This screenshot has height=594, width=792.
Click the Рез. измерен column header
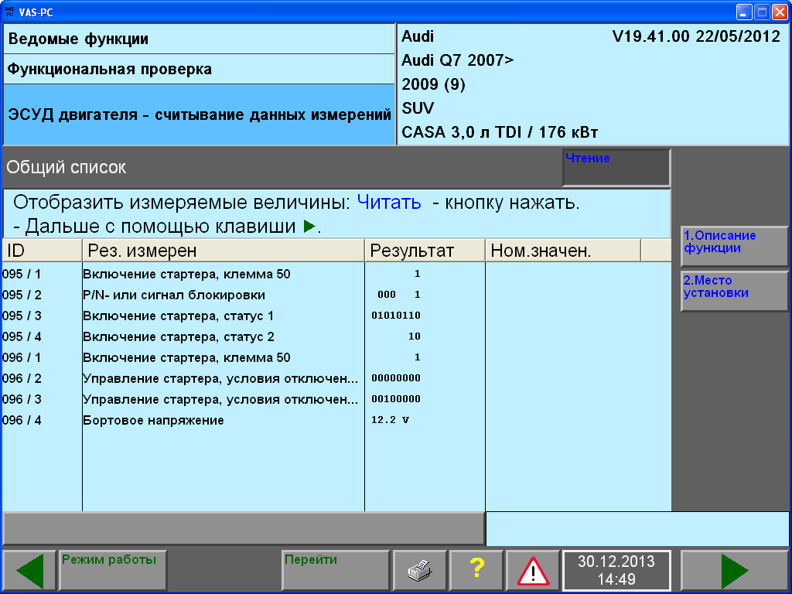(x=223, y=251)
